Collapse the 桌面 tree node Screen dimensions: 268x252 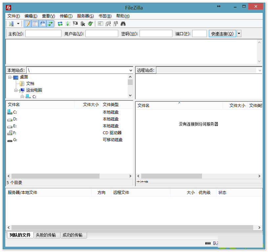10,77
